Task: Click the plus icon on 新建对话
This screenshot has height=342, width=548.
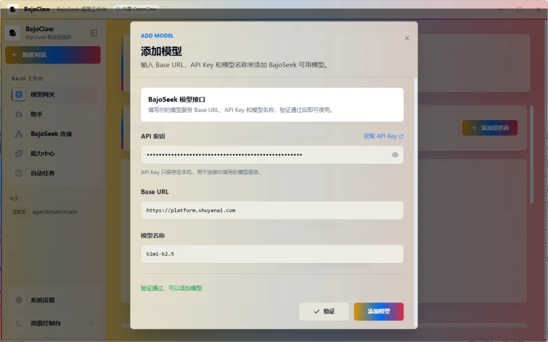Action: pos(14,55)
